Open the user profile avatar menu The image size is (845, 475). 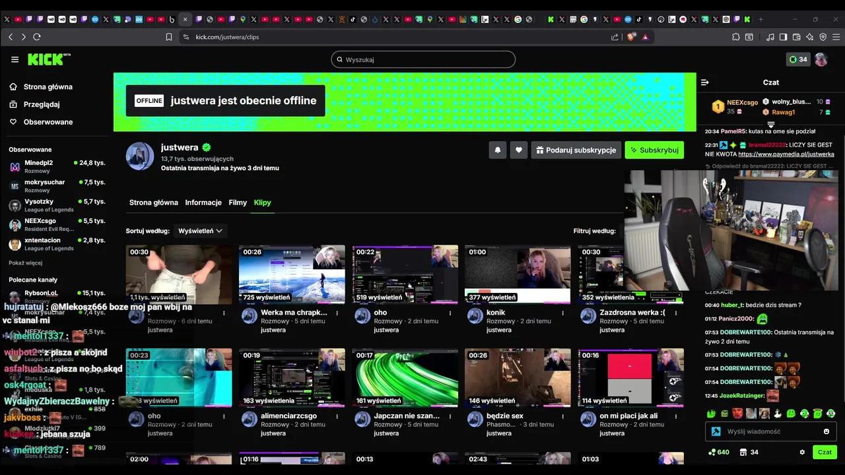tap(821, 59)
